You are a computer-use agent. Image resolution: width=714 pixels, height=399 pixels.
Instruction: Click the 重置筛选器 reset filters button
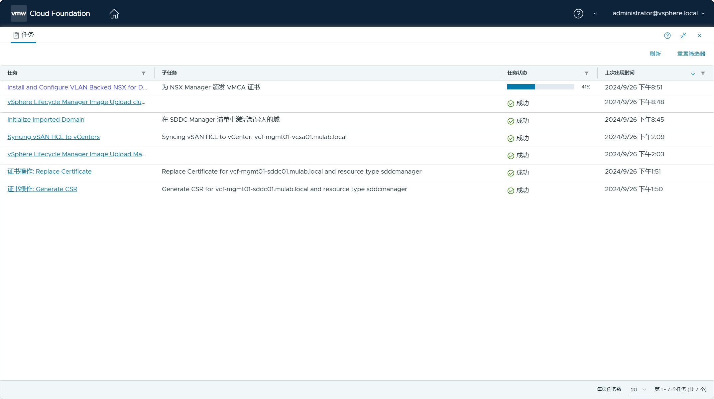(691, 54)
